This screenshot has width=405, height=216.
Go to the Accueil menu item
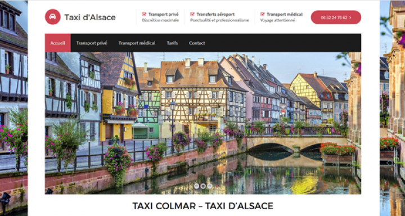[57, 43]
